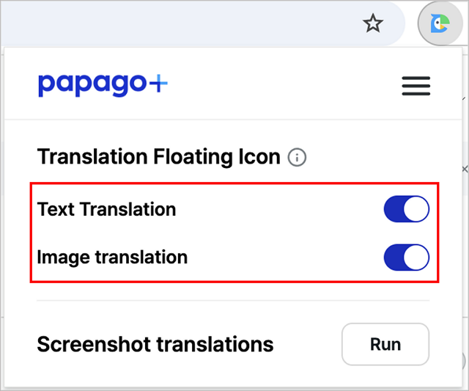Click the divider line above Screenshot translations
The width and height of the screenshot is (469, 391).
(x=233, y=300)
